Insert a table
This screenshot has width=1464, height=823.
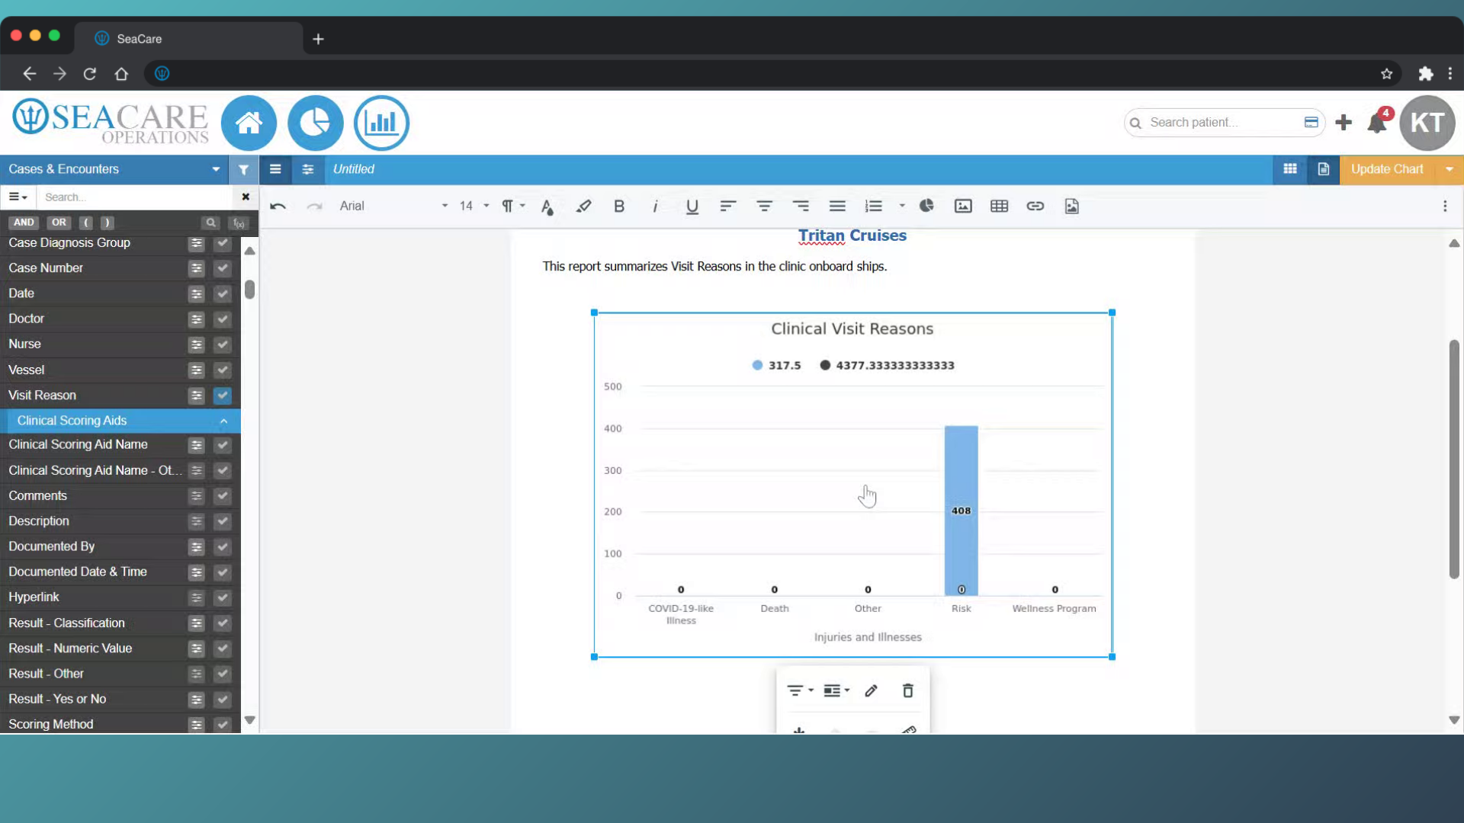point(999,207)
